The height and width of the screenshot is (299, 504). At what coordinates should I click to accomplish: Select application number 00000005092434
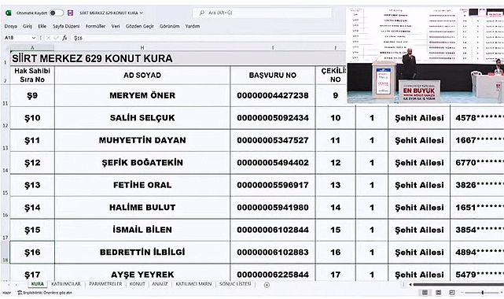pyautogui.click(x=273, y=118)
